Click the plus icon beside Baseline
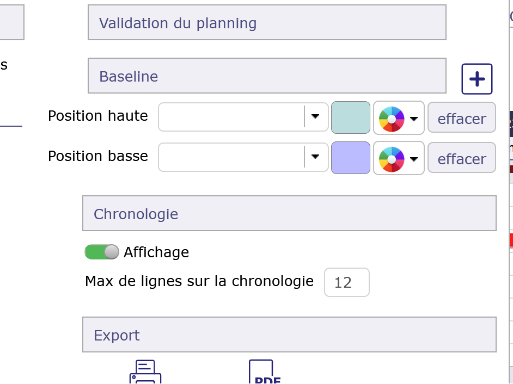 [x=477, y=79]
